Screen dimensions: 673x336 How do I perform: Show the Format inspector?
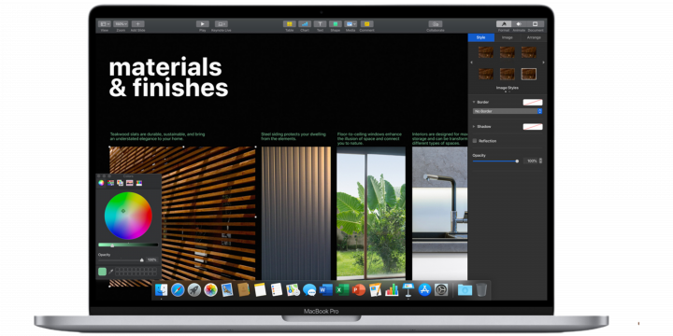pos(504,24)
